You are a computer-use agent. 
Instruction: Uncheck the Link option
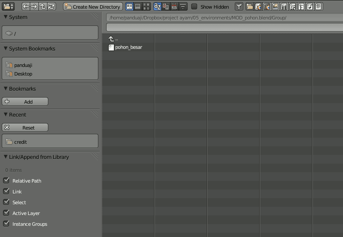point(6,191)
